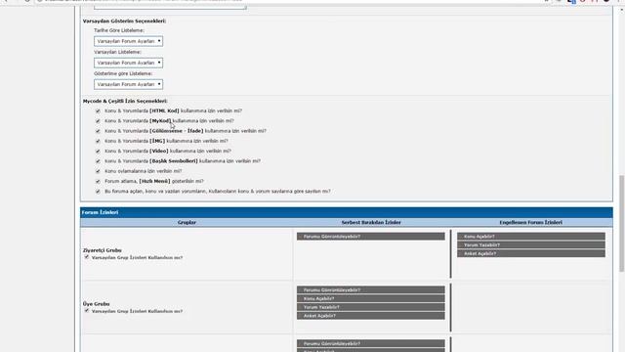Select Üye Grubu's 'Forumu Görüntüleyebilir?' permission bar

pos(371,290)
